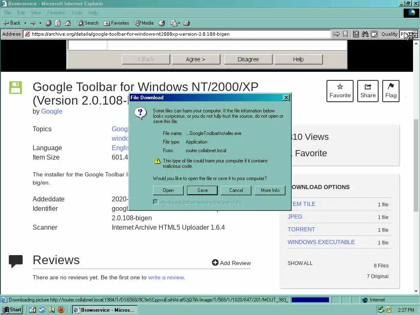Open the Google author link
This screenshot has width=420, height=315.
tap(52, 111)
